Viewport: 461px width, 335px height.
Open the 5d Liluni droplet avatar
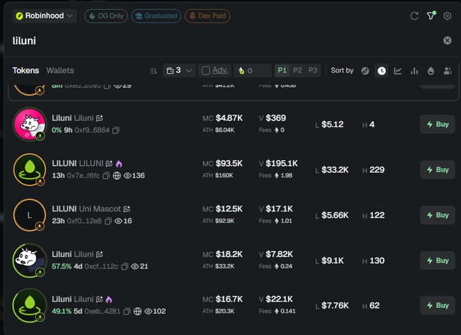tap(29, 306)
